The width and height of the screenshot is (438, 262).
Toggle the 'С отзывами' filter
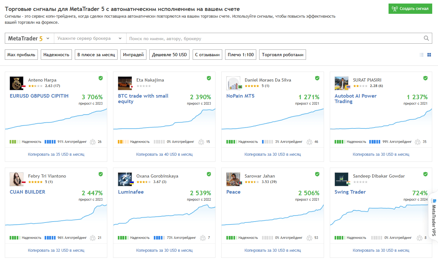tap(207, 55)
